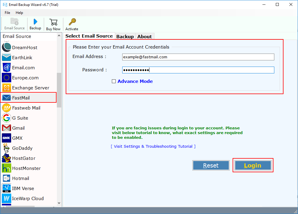
Task: Select the G Suite Google icon
Action: point(7,118)
